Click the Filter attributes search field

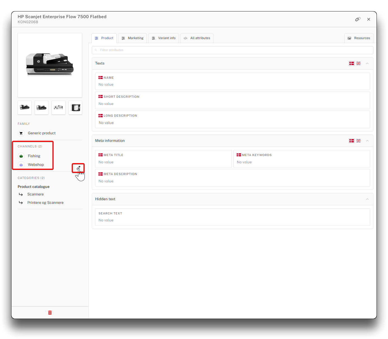click(232, 50)
